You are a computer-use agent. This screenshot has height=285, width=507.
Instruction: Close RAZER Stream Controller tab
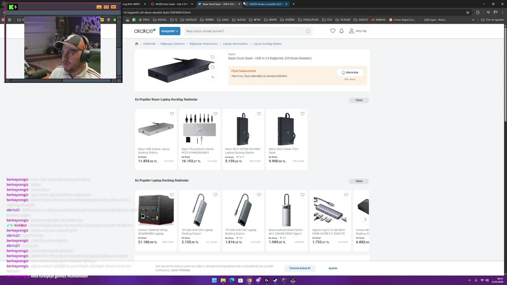(x=286, y=4)
